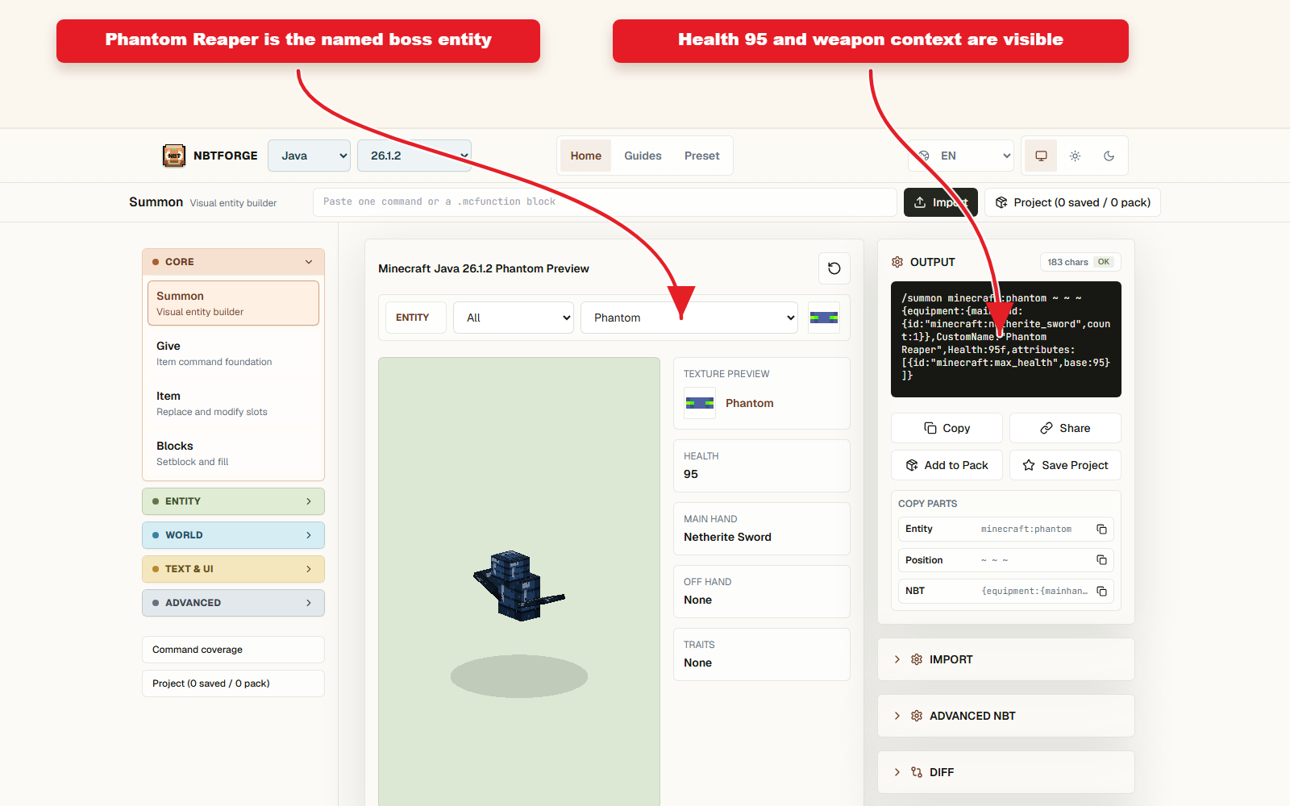Click the IMPORT gear icon
This screenshot has width=1290, height=806.
pyautogui.click(x=917, y=659)
